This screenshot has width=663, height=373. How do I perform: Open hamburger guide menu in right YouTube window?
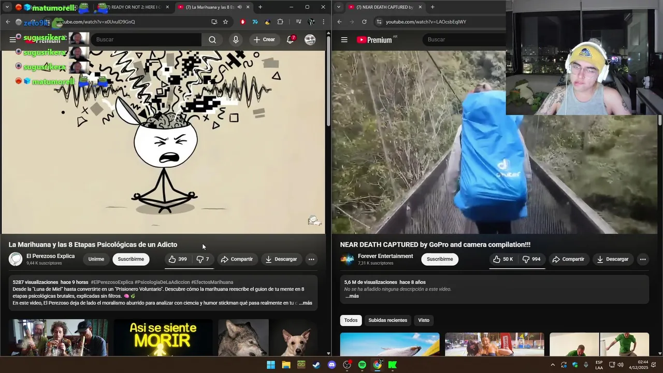[x=344, y=39]
